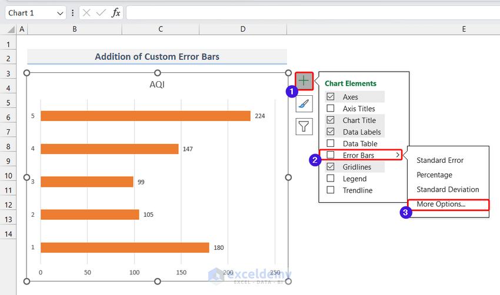Viewport: 500px width, 295px height.
Task: Select column A header
Action: (22, 29)
